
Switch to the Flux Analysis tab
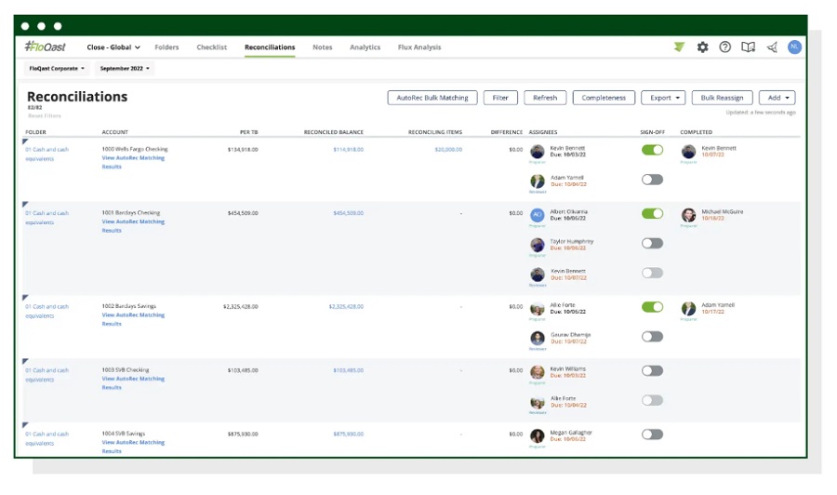pos(418,47)
